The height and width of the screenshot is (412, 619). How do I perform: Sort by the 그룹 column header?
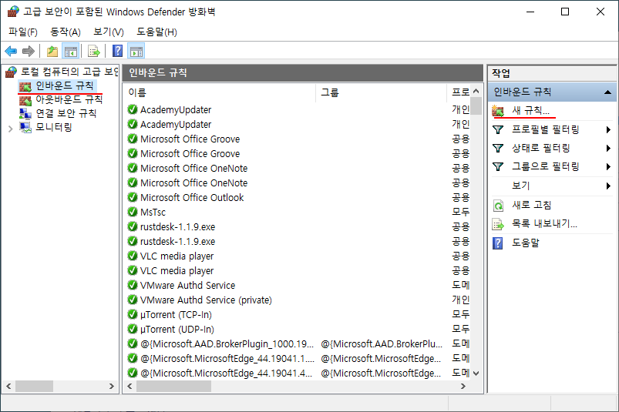point(382,92)
